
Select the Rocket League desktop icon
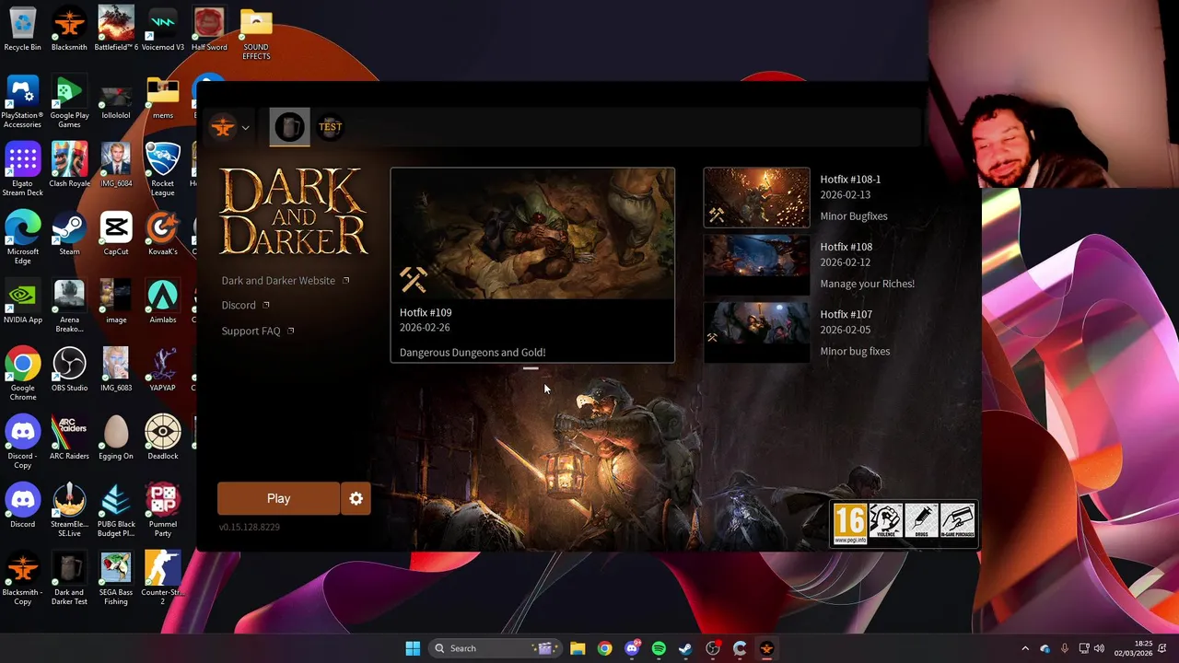163,169
